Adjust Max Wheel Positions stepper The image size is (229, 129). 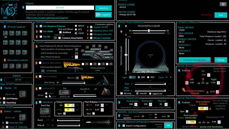coord(76,57)
